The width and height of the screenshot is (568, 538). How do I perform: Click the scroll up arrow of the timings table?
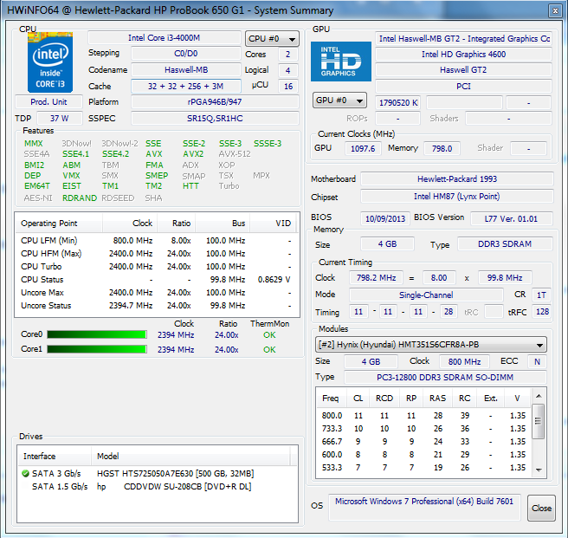click(x=539, y=396)
